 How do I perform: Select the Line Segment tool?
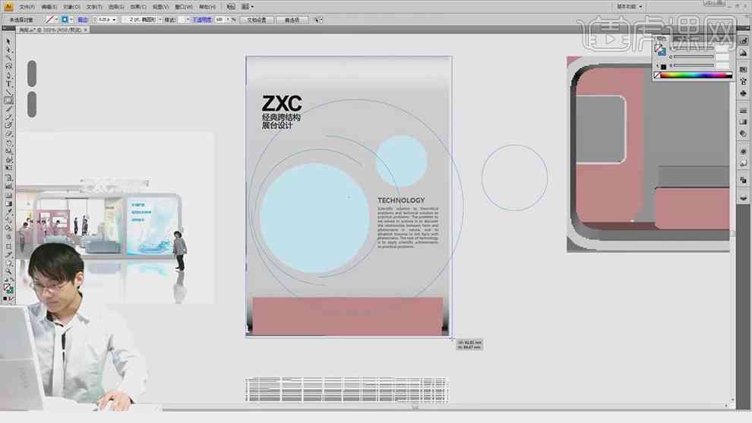8,92
